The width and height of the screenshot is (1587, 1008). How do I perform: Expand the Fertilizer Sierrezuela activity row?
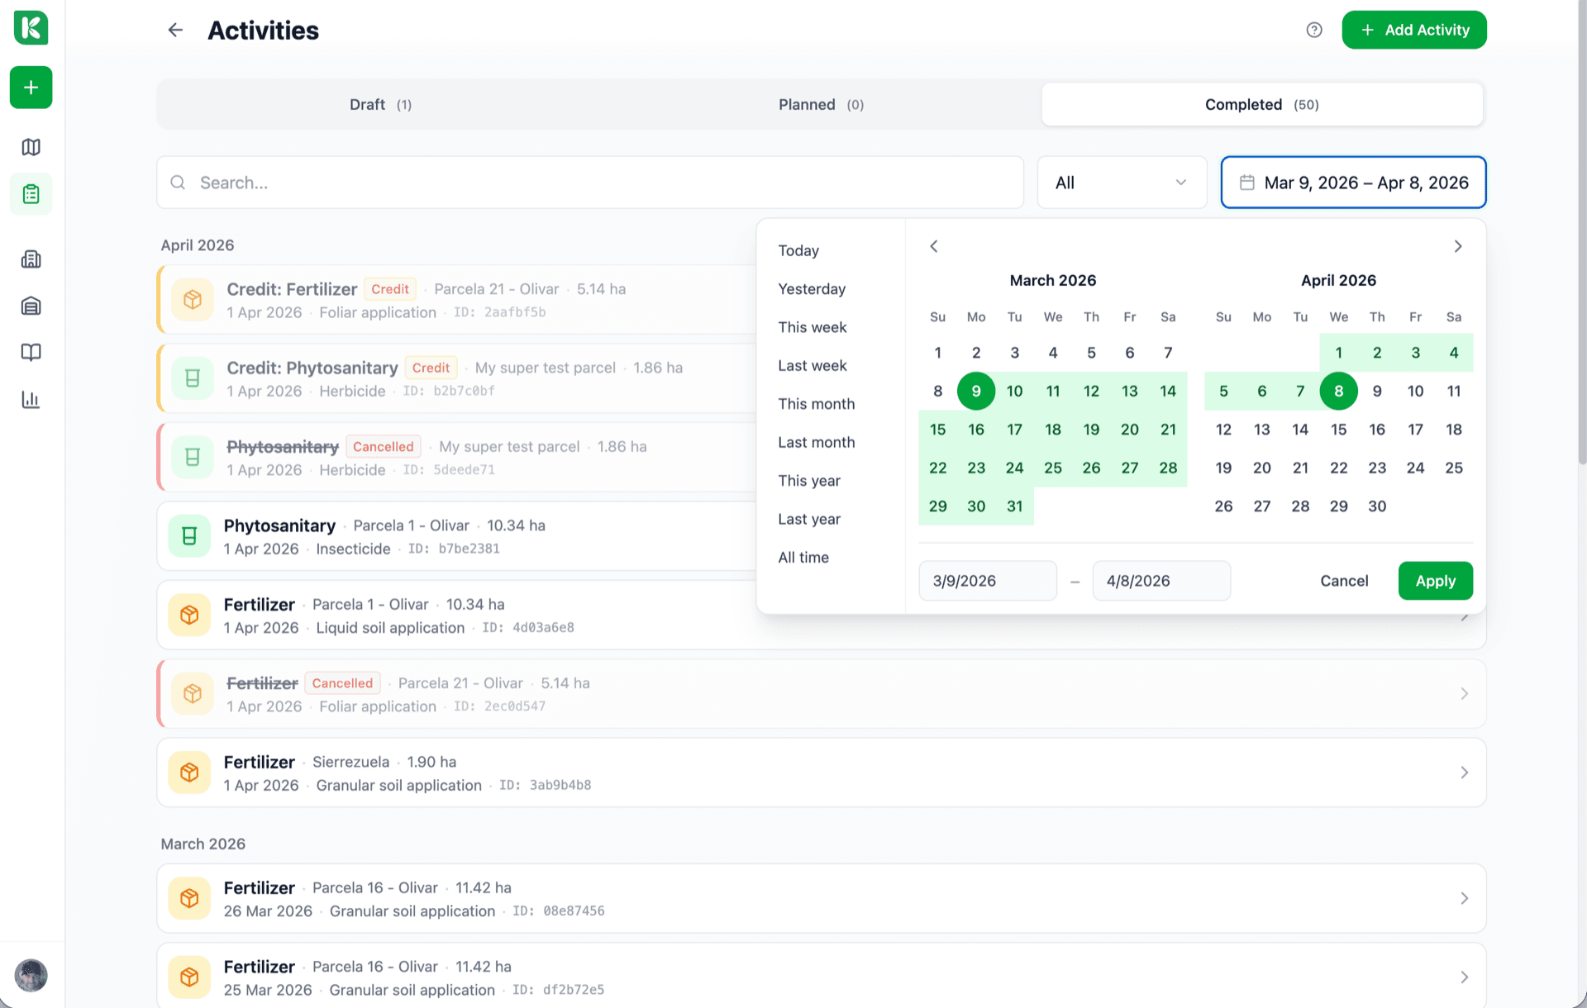pos(1464,772)
